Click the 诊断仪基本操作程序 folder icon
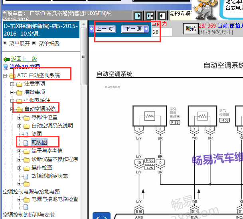243x219 pixels. click(26, 160)
